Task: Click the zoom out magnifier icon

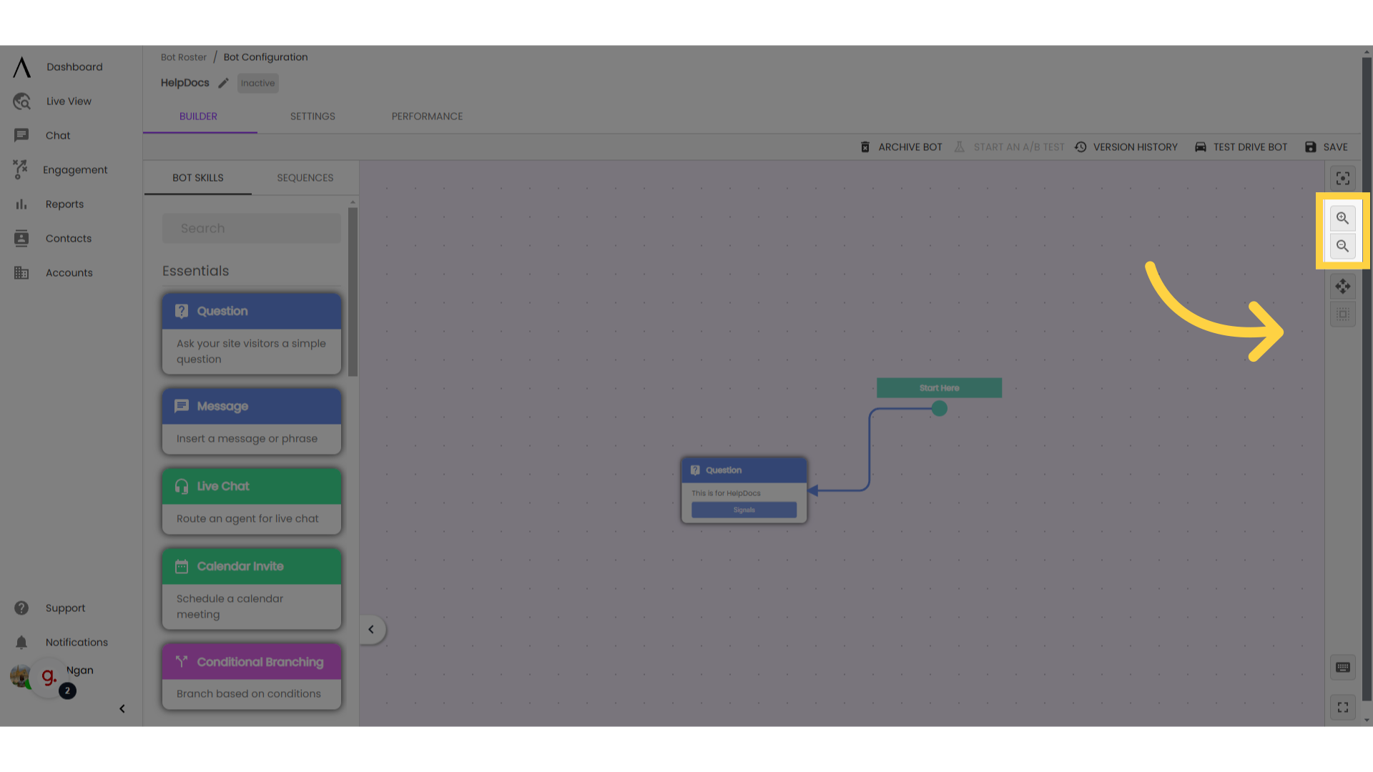Action: point(1343,246)
